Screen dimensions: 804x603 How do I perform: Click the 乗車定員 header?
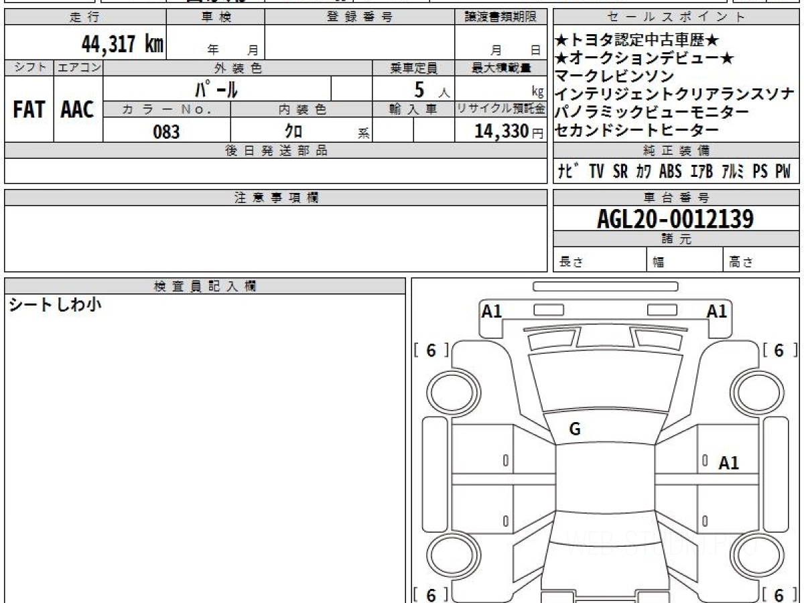tap(413, 68)
